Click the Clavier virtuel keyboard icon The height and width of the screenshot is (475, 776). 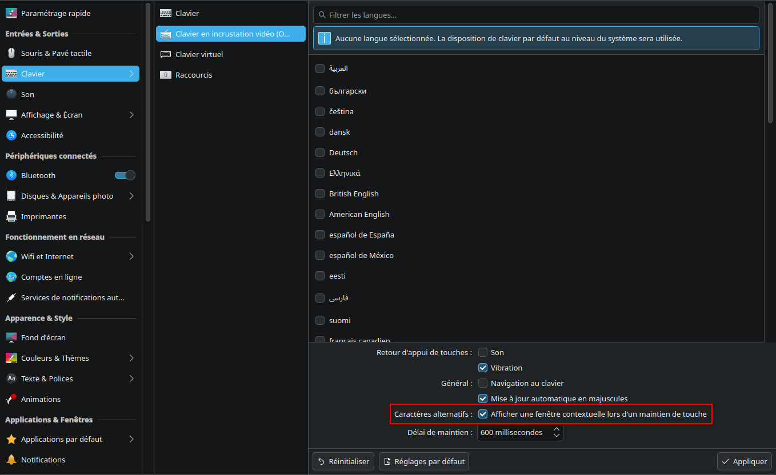click(x=166, y=54)
